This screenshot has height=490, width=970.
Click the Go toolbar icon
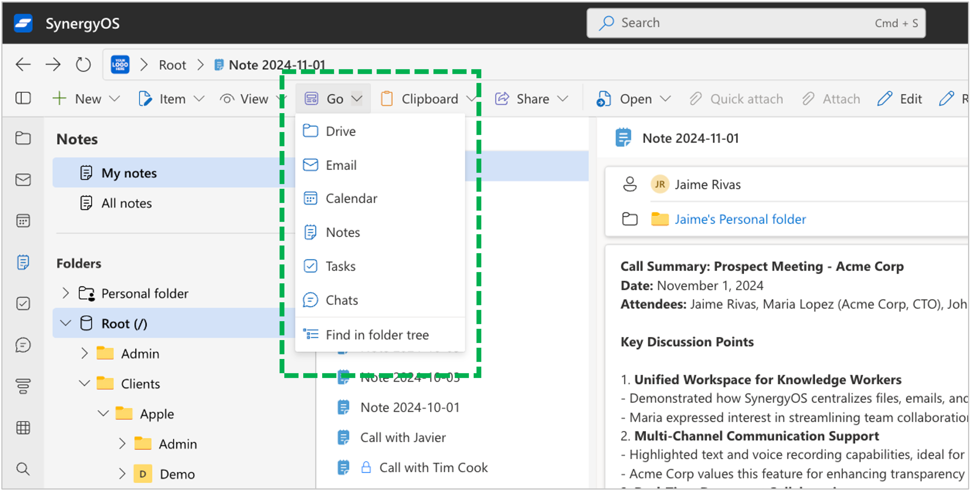[x=312, y=99]
